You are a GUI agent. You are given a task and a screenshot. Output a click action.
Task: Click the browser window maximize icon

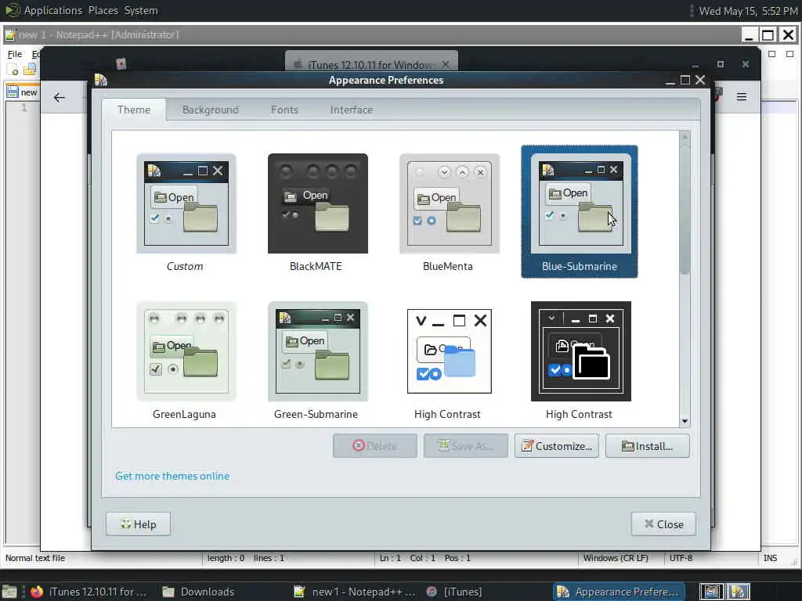[x=721, y=64]
